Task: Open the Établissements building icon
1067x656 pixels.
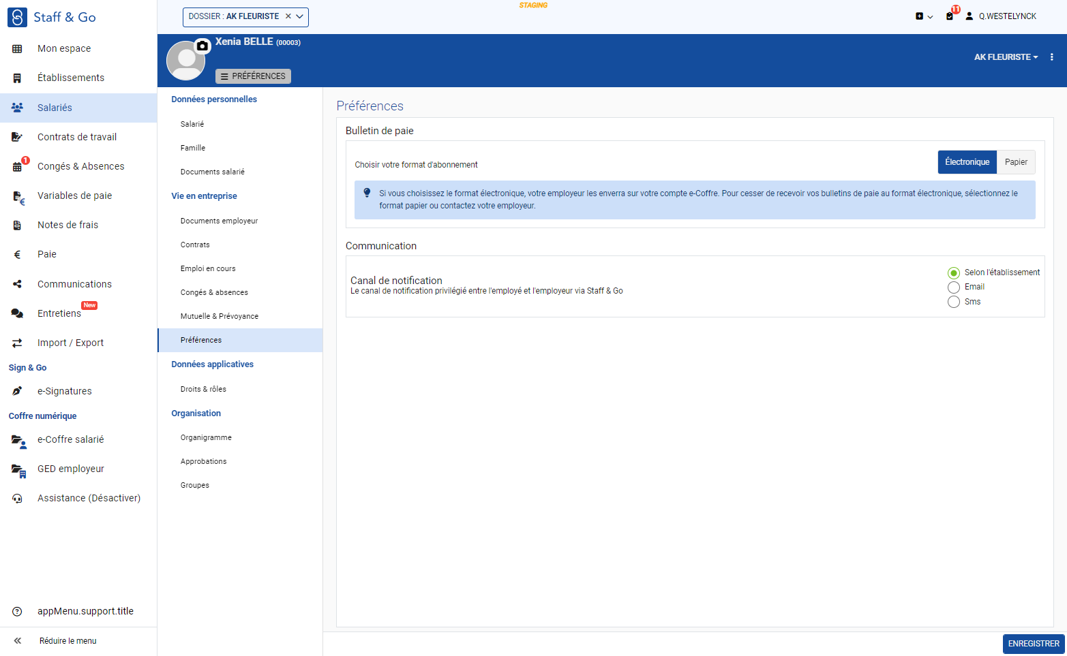Action: coord(17,78)
